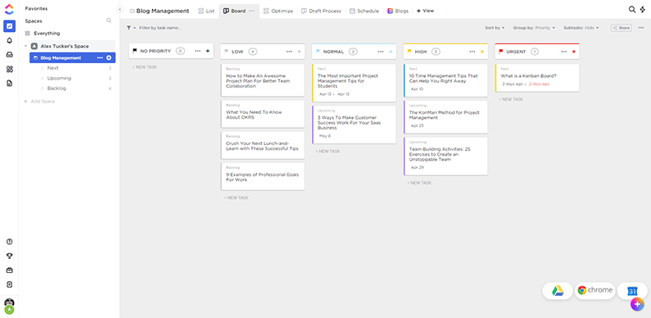Open Subtasks Hide dropdown
This screenshot has width=651, height=318.
(x=581, y=28)
